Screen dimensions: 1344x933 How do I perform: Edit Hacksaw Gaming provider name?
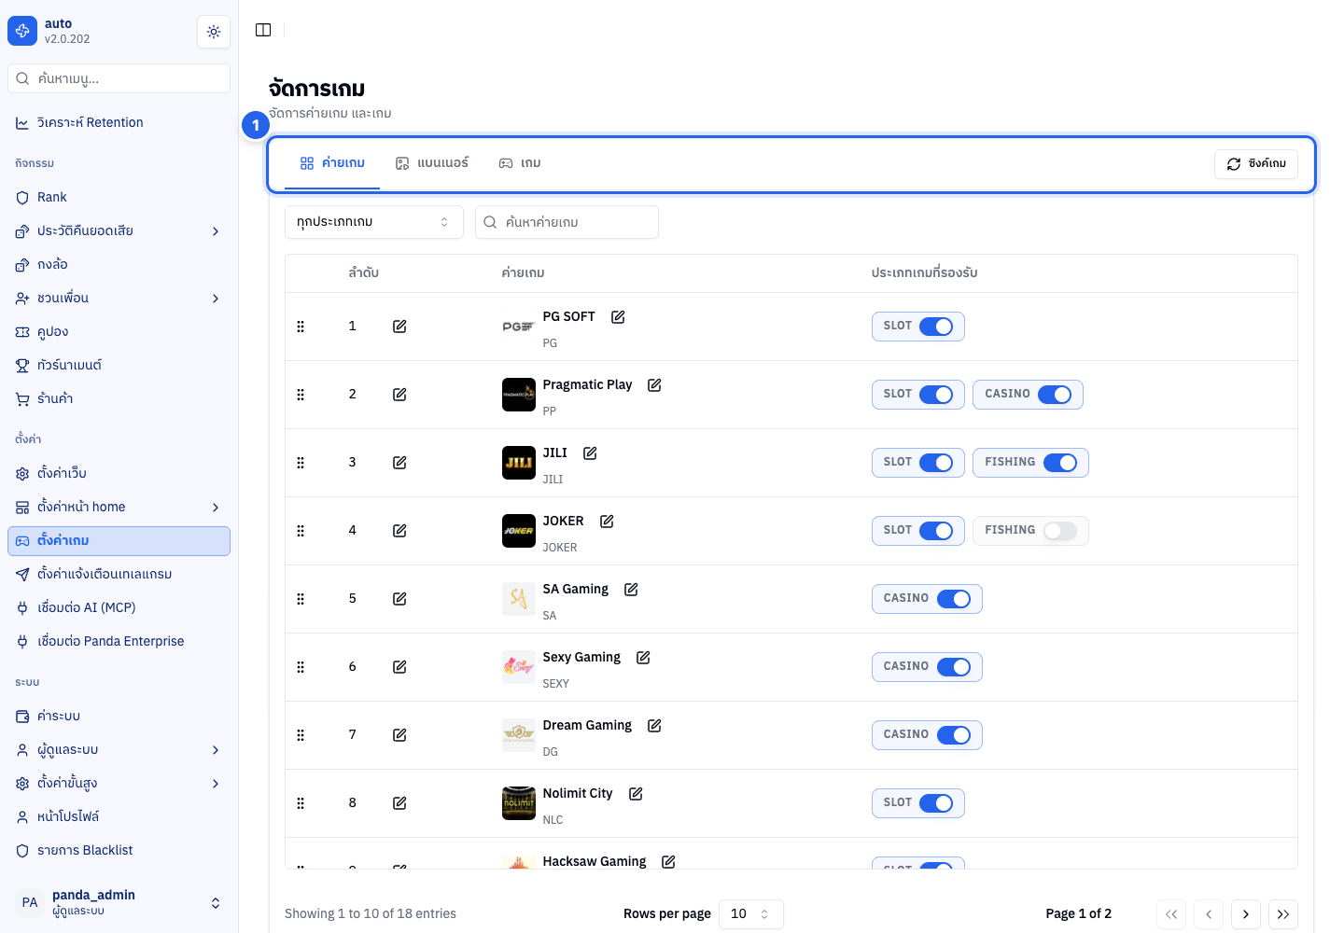point(668,862)
